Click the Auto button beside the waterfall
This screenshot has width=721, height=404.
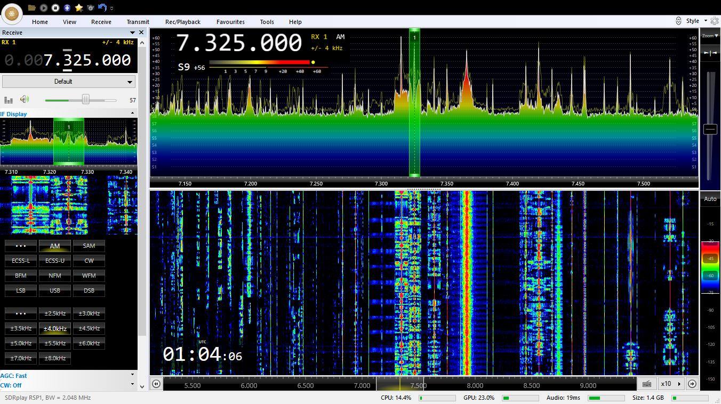point(710,199)
